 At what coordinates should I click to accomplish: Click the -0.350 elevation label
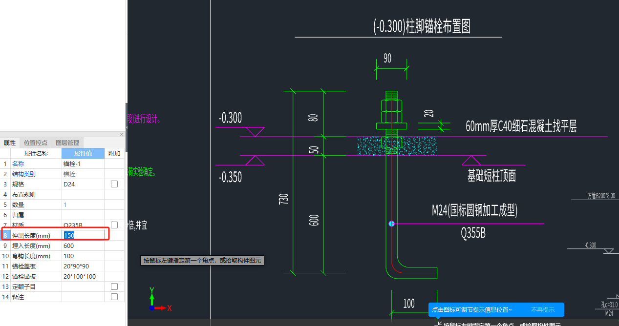tap(230, 177)
